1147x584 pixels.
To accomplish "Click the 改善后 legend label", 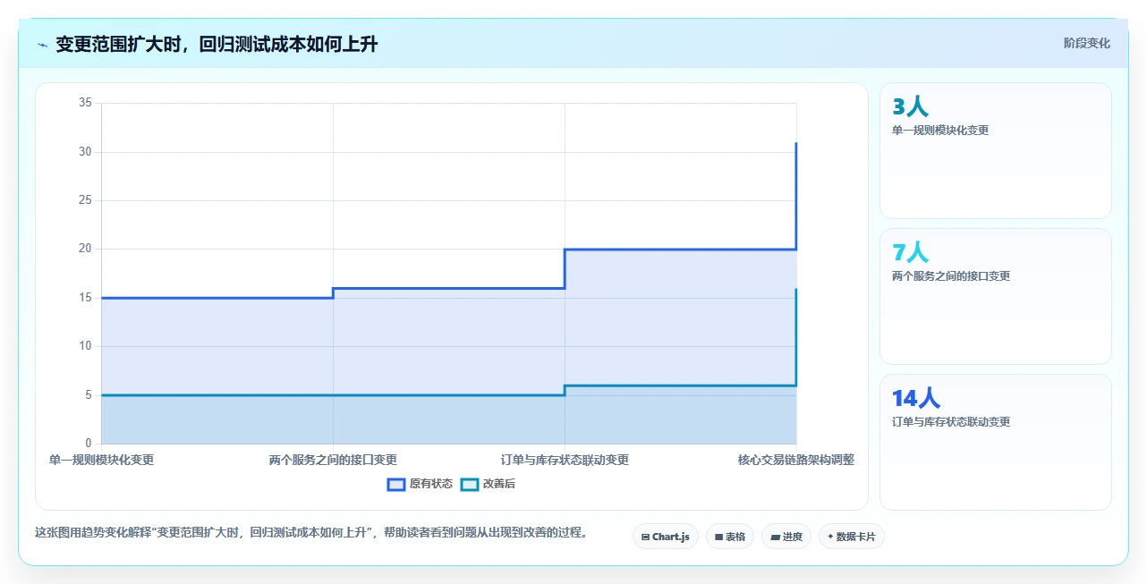I will click(499, 484).
